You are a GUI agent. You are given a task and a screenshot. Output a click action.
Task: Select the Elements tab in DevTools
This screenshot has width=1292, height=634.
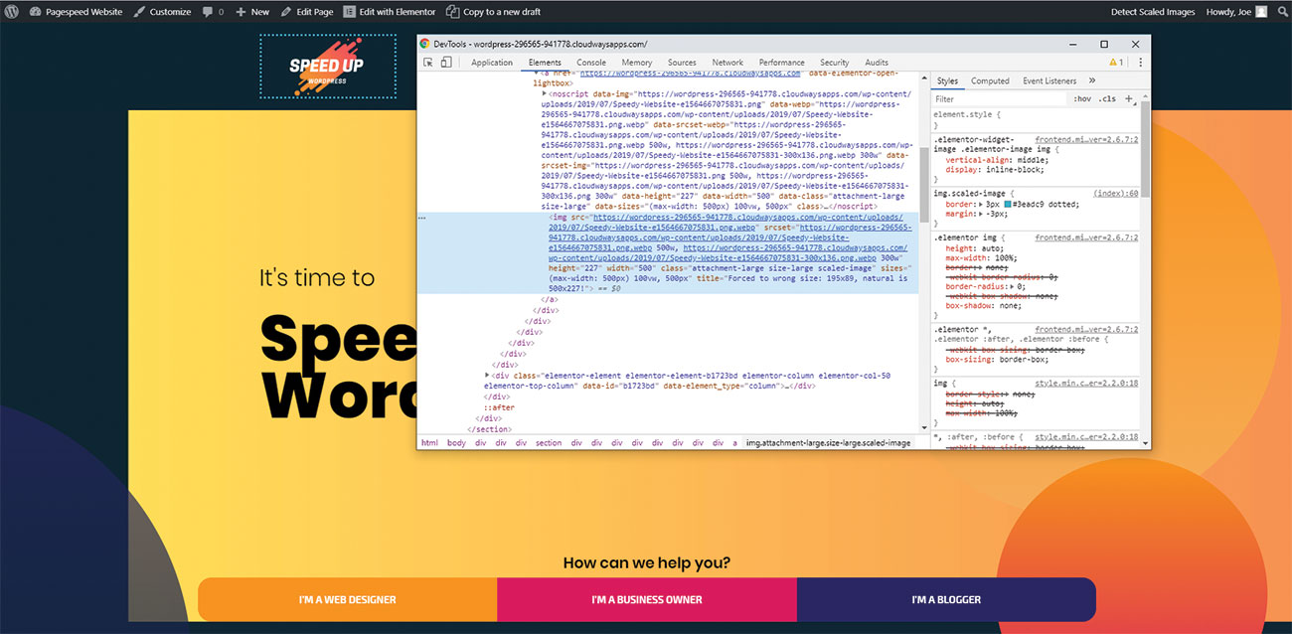point(545,63)
